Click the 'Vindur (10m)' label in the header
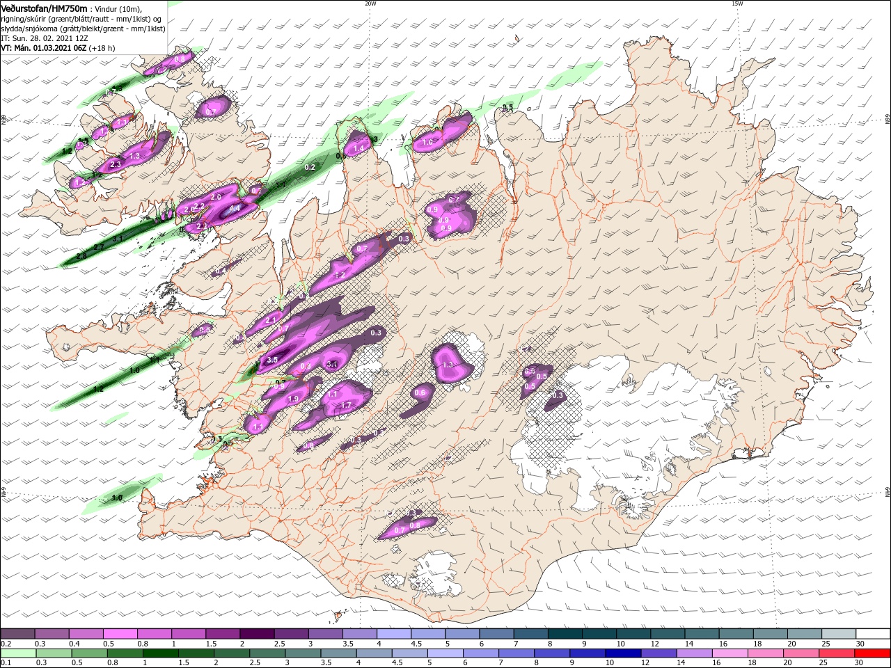Image resolution: width=891 pixels, height=668 pixels. 119,8
